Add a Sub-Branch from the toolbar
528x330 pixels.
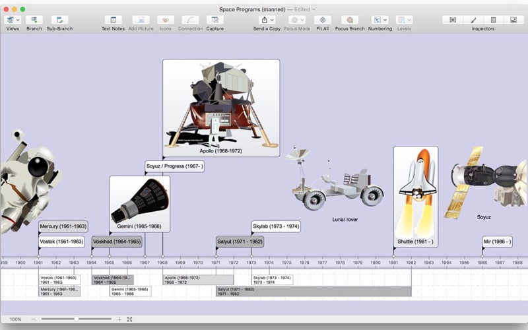[x=59, y=20]
